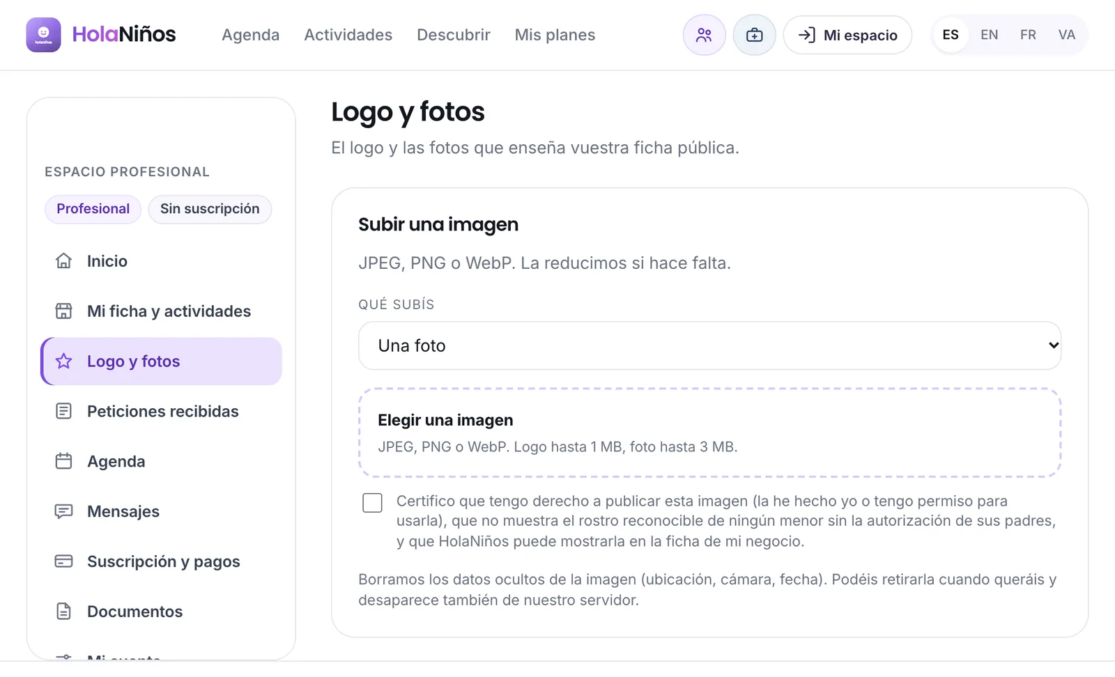
Task: Click the chat bubble icon beside Mensajes
Action: tap(63, 512)
